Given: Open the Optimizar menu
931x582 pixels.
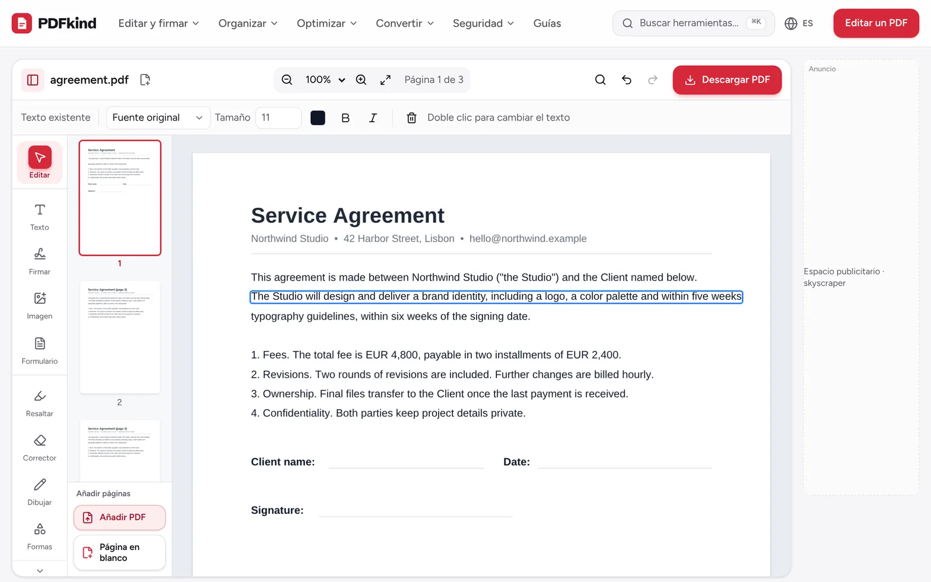Looking at the screenshot, I should [x=326, y=23].
